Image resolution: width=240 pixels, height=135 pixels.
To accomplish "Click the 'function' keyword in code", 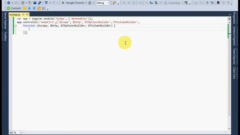I will (29, 25).
